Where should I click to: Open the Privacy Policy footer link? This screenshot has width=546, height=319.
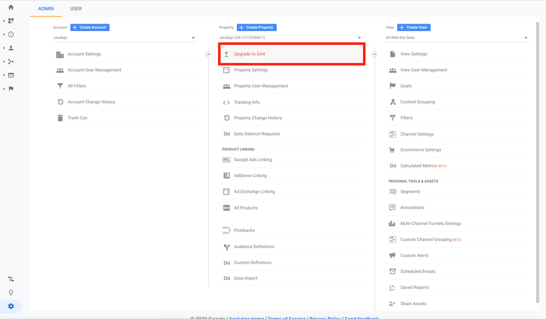tap(325, 317)
